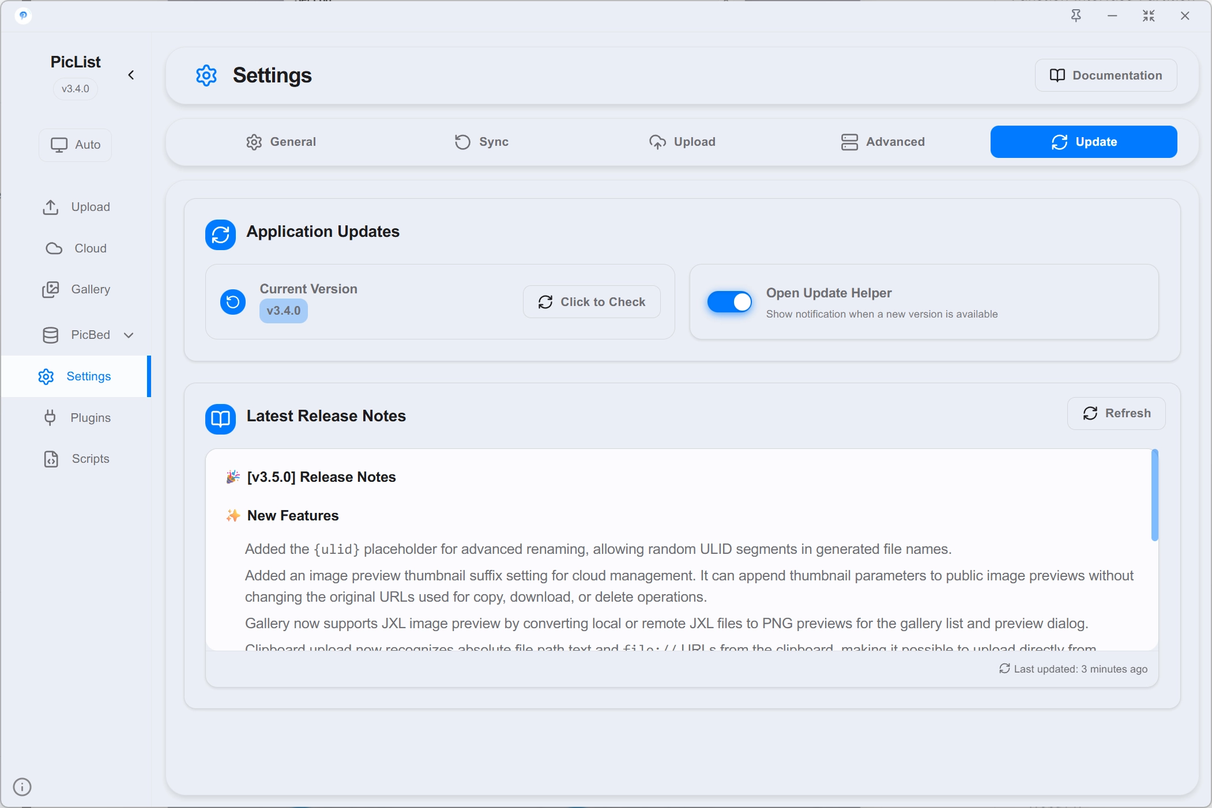Click the Settings gear icon in header

tap(206, 75)
